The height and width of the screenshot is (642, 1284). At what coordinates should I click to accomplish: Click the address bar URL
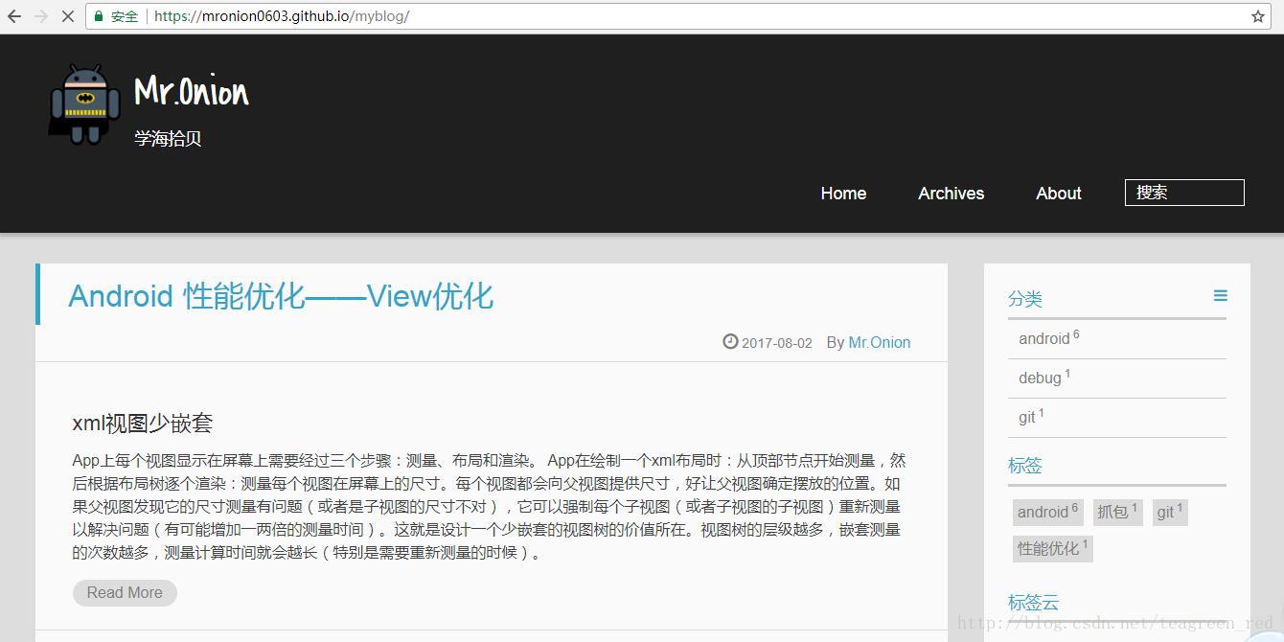click(282, 16)
